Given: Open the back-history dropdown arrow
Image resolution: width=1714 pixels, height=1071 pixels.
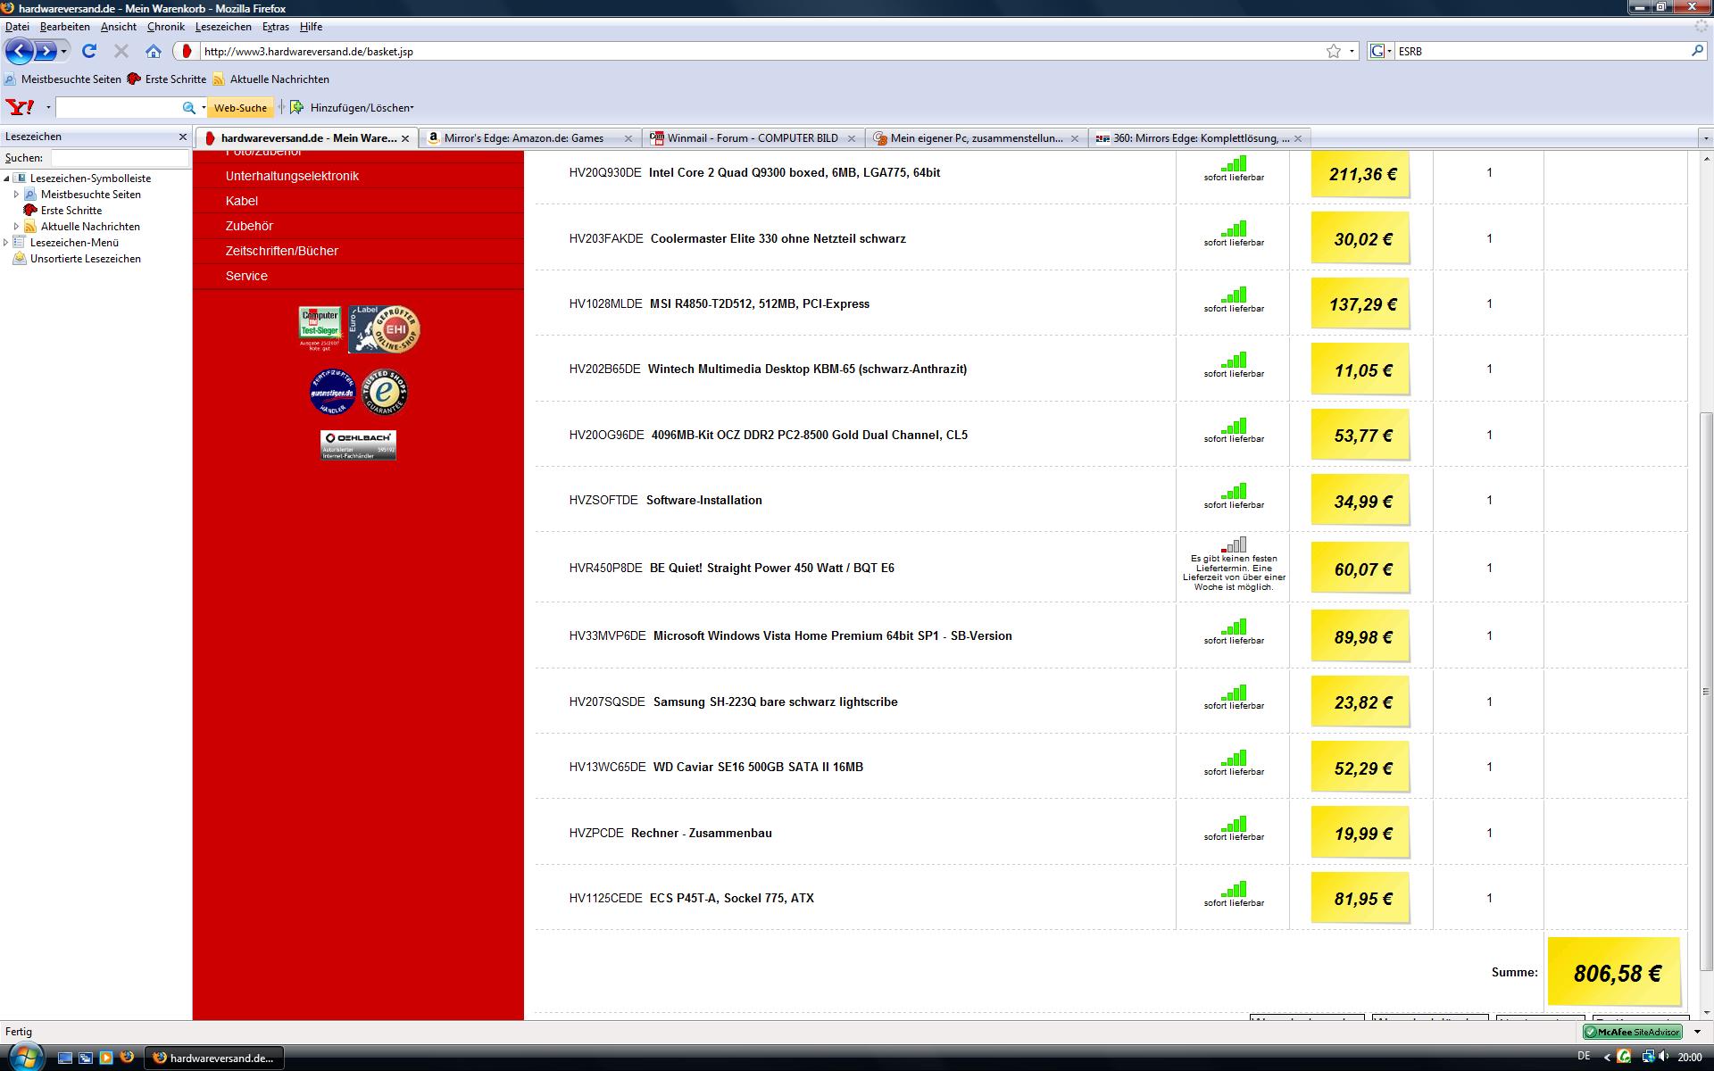Looking at the screenshot, I should coord(63,52).
